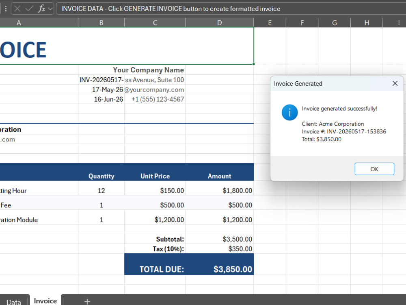
Task: Select column G header
Action: click(334, 23)
